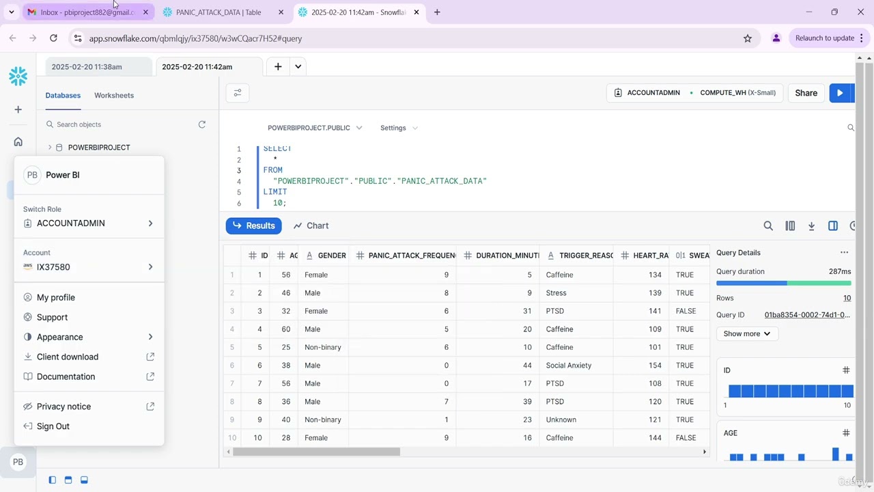This screenshot has width=874, height=492.
Task: Open the Client download link
Action: (x=89, y=357)
